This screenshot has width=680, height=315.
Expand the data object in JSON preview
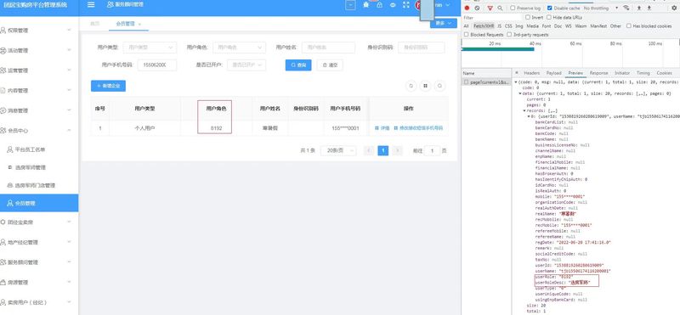520,93
